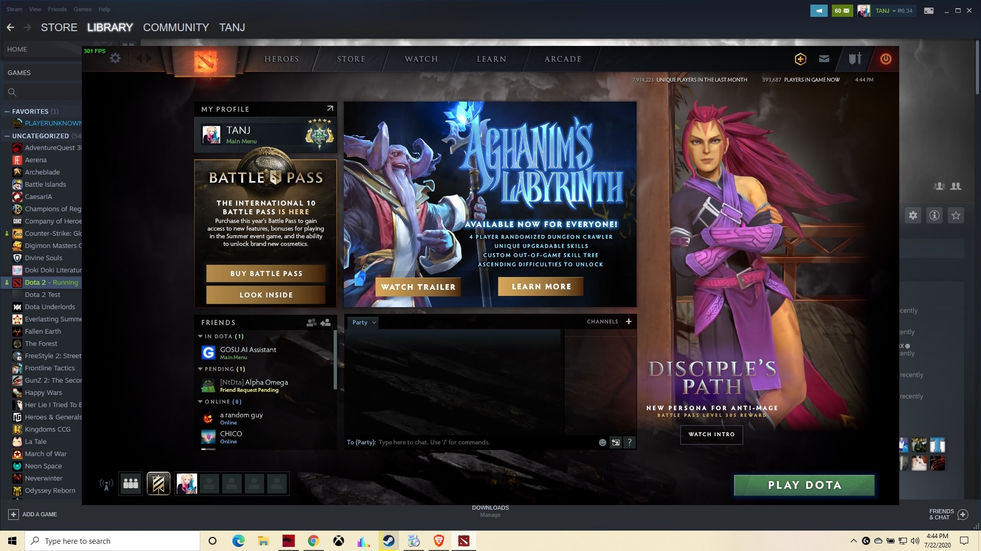This screenshot has width=981, height=551.
Task: Click Learn More about Aghanim's Labyrinth
Action: 541,287
